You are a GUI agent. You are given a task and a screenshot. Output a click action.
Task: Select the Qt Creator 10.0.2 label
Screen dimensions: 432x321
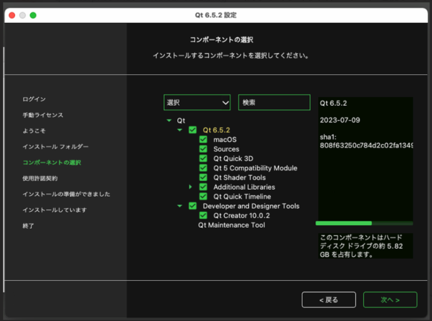pos(242,215)
